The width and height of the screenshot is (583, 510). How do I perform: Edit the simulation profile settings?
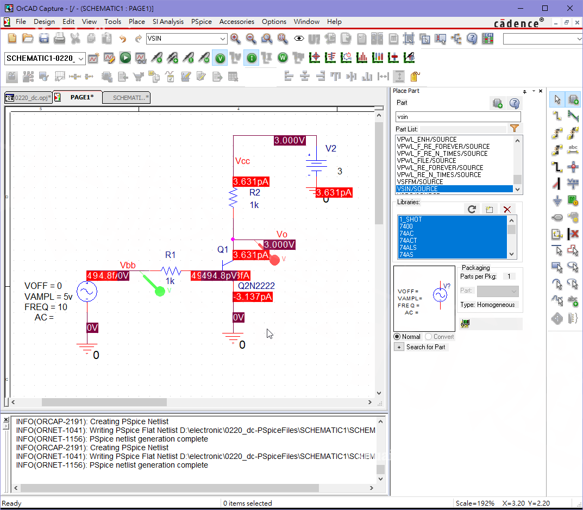pyautogui.click(x=109, y=58)
